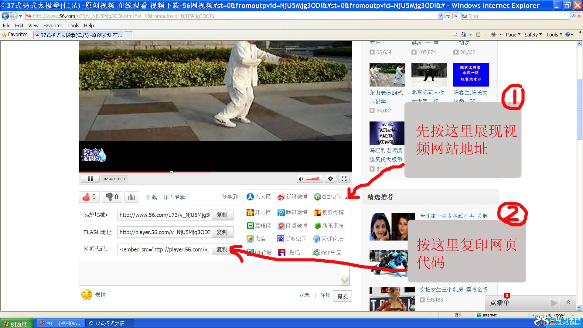Click the 加入专辑 link
583x328 pixels.
tap(174, 197)
